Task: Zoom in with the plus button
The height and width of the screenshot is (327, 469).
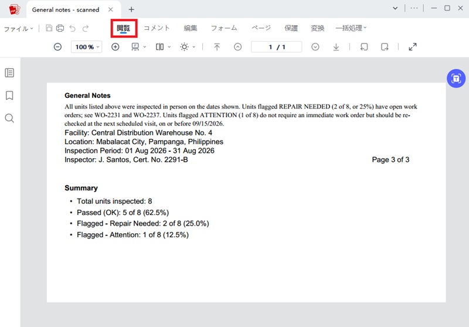Action: point(115,47)
